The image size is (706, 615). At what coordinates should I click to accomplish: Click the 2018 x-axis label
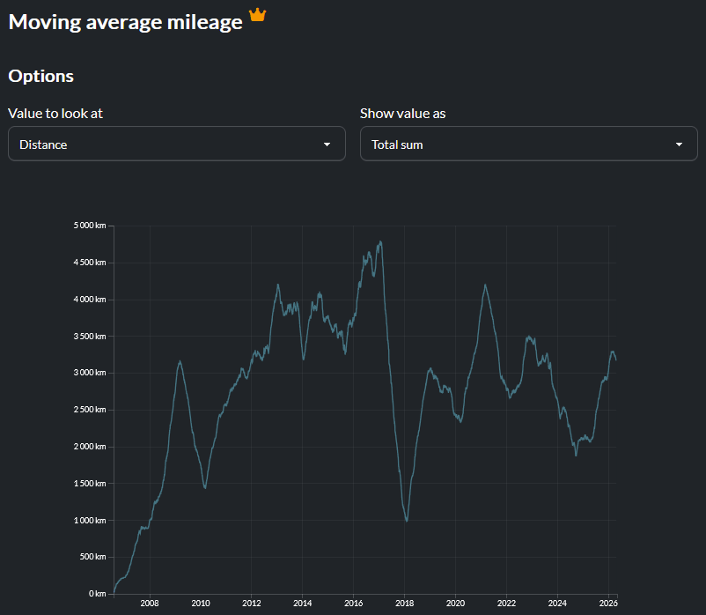[404, 604]
